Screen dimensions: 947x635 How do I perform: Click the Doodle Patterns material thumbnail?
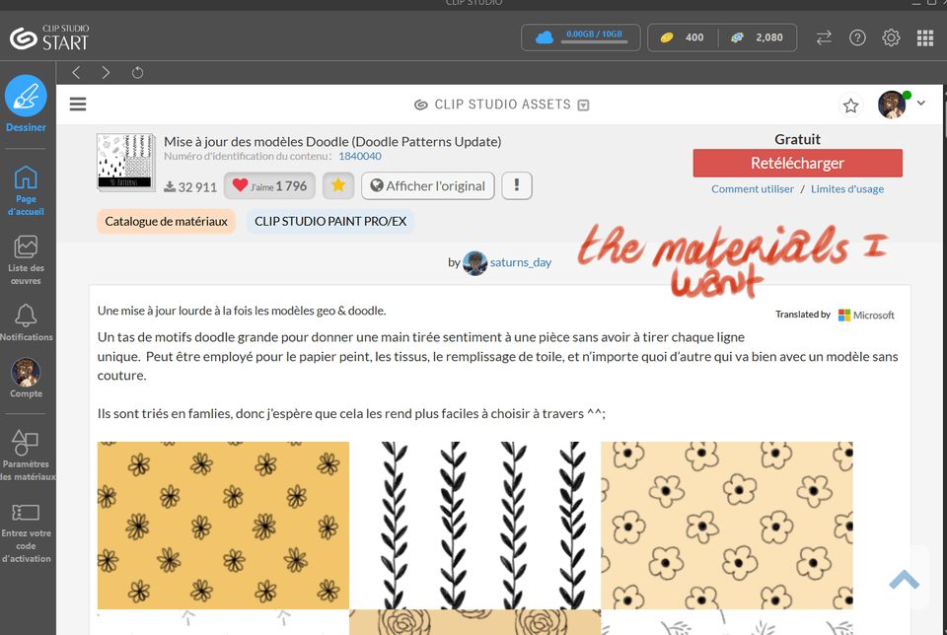click(x=125, y=163)
